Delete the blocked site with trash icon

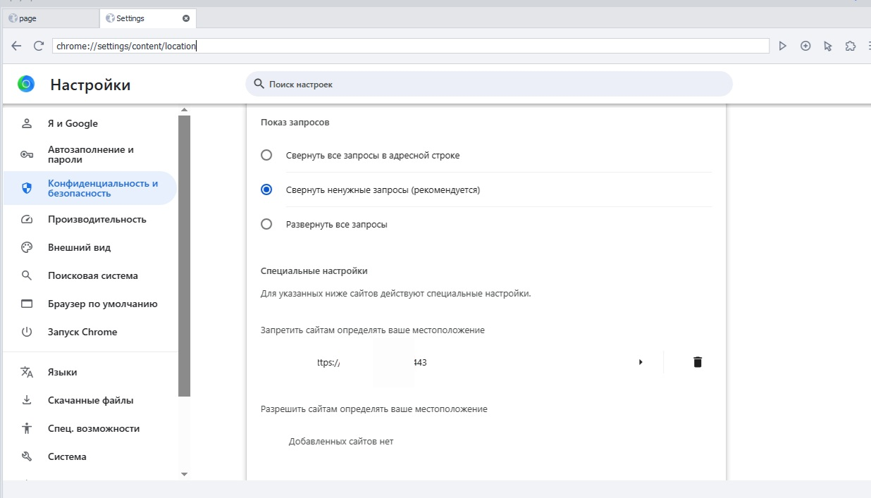[x=698, y=362]
